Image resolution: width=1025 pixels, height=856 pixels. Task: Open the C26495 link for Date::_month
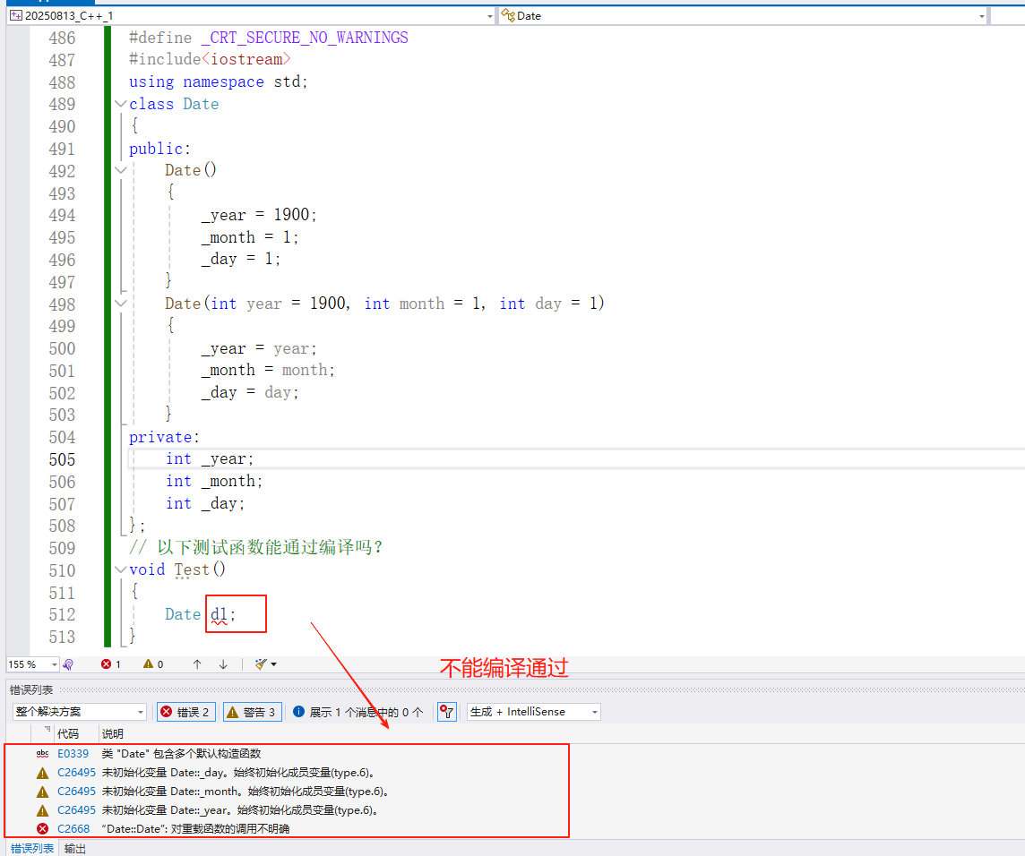tap(76, 792)
